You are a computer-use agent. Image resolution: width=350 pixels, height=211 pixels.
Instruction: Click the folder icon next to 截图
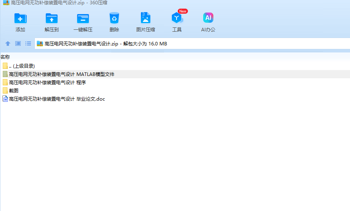5,91
